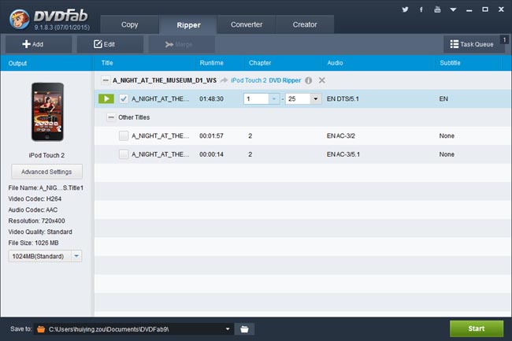The image size is (512, 341).
Task: Click the Merge button
Action: (x=182, y=44)
